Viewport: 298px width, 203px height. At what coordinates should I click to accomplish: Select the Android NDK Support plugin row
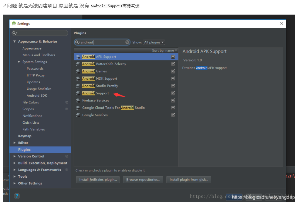point(126,79)
